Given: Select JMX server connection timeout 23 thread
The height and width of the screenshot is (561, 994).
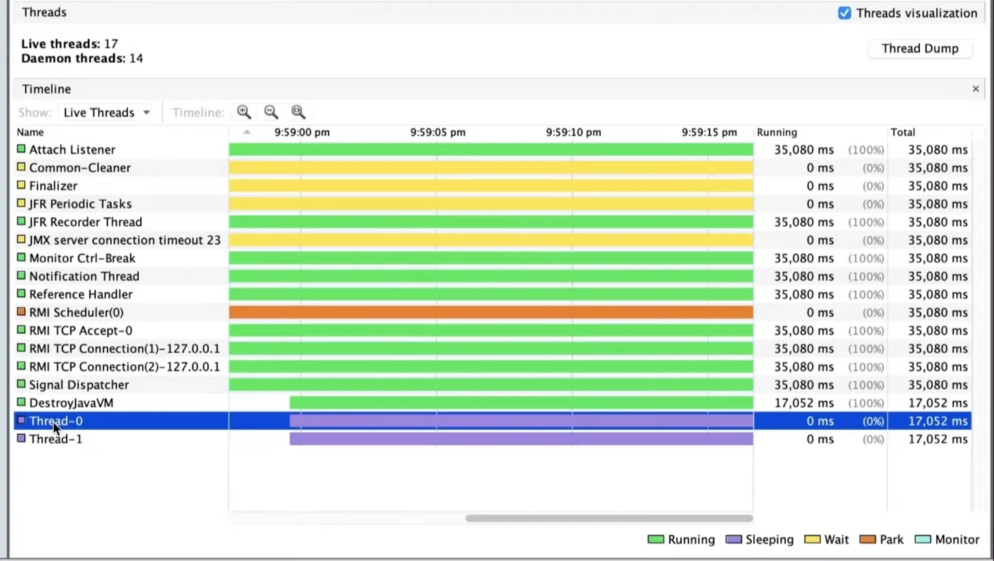Looking at the screenshot, I should pyautogui.click(x=493, y=240).
